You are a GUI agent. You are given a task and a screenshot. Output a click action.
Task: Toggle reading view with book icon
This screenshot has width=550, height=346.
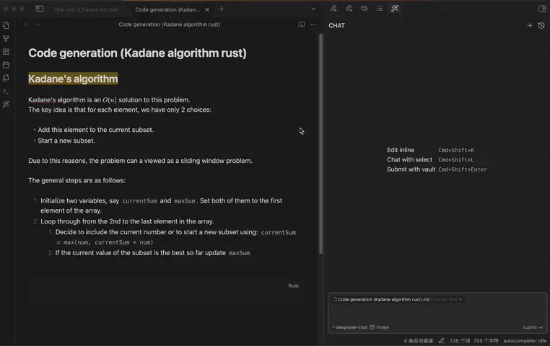[302, 25]
